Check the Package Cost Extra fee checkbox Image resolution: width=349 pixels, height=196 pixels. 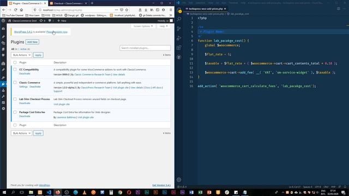point(15,112)
